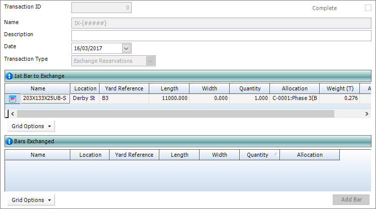Click the Weight (T) column header
The height and width of the screenshot is (209, 376).
(339, 88)
